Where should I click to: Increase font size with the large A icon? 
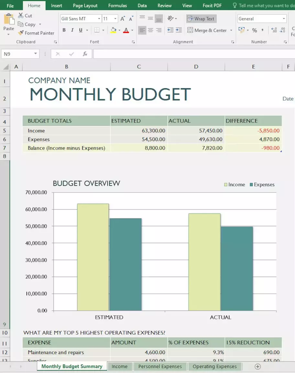pyautogui.click(x=123, y=19)
